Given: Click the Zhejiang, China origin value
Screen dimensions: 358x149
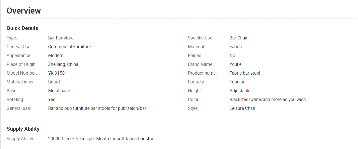Looking at the screenshot, I should 63,64.
